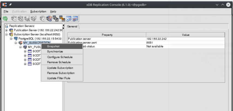
Task: Click the MY_SUBSCRIPTION node icon
Action: click(x=20, y=43)
